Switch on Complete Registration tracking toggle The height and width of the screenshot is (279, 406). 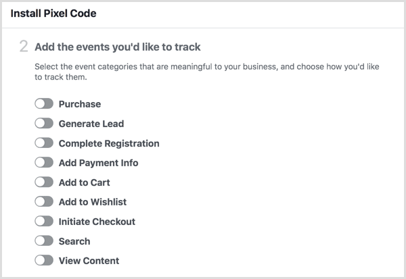44,143
